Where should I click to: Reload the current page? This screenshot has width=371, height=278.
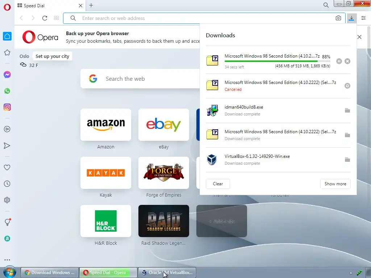tap(45, 18)
